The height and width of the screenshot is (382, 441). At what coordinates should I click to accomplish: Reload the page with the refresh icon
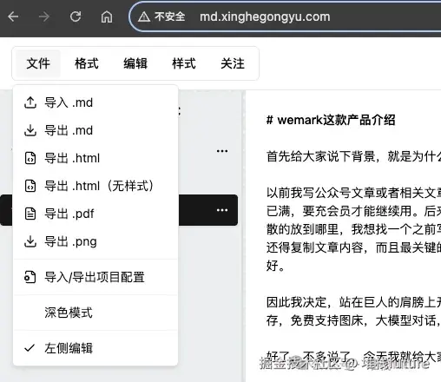[x=76, y=16]
